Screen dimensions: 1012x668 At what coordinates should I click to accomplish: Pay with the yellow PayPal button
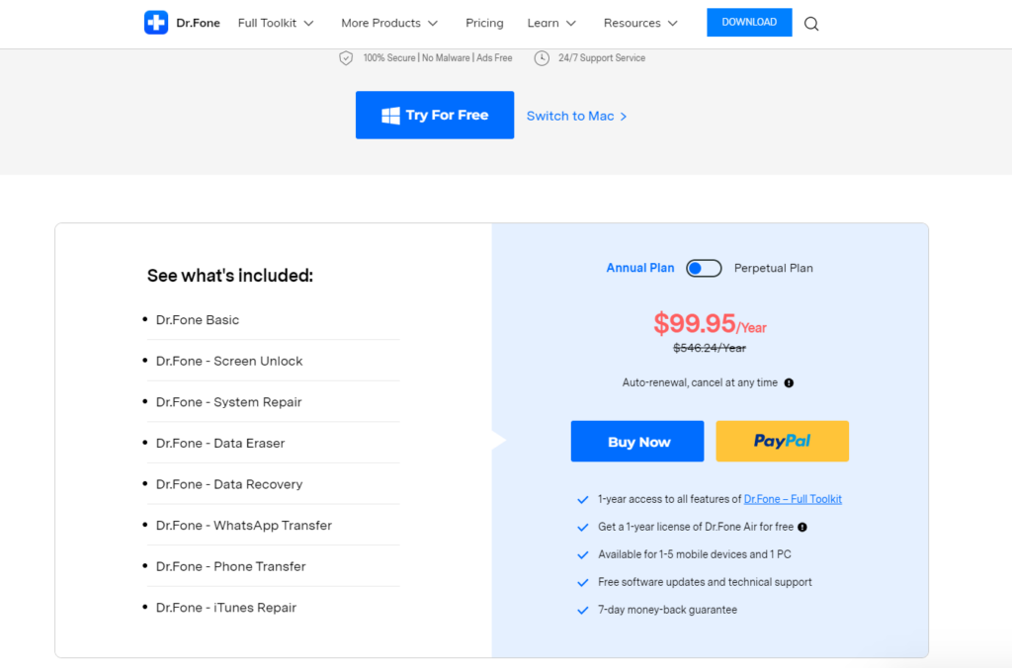pyautogui.click(x=782, y=442)
